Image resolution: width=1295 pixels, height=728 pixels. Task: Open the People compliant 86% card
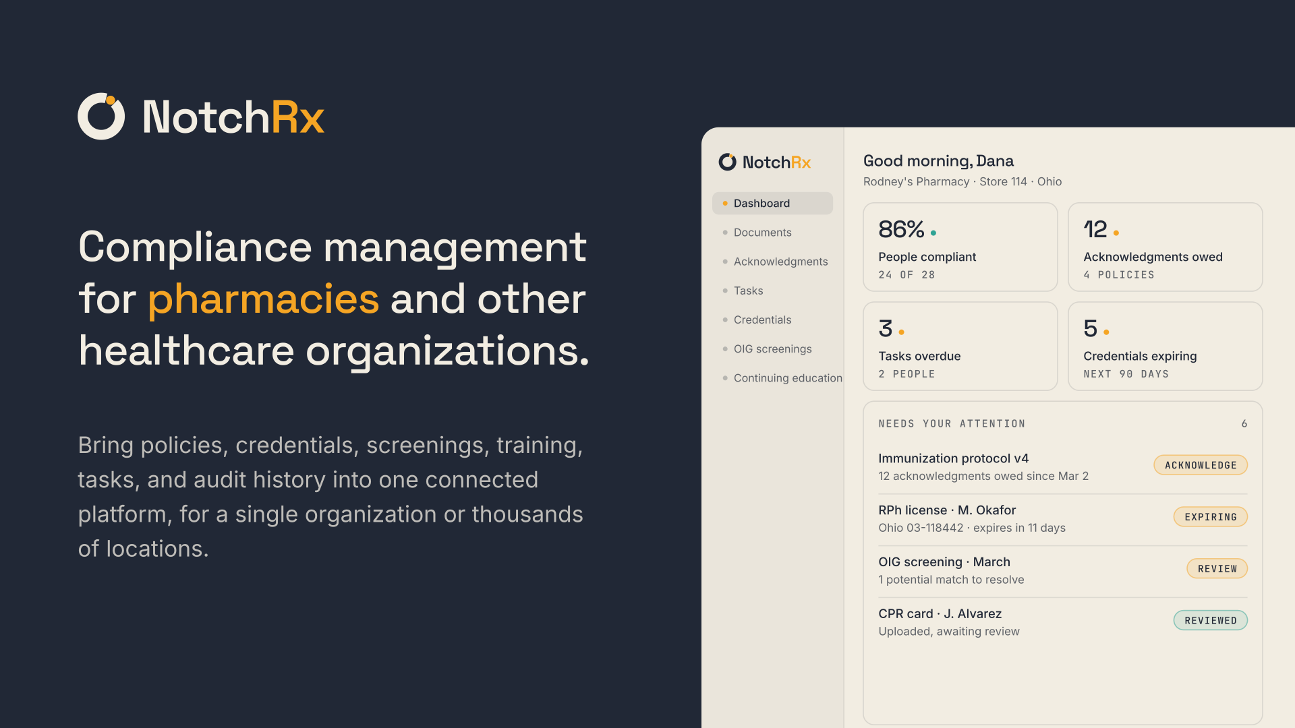[960, 247]
